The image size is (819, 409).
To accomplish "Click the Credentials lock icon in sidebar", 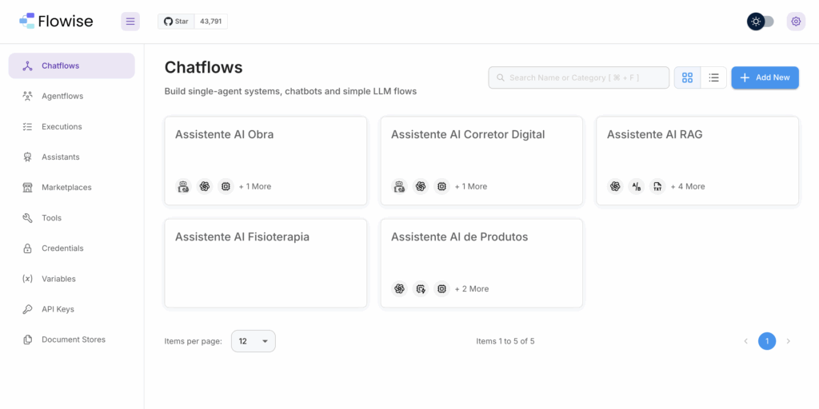I will pos(27,248).
